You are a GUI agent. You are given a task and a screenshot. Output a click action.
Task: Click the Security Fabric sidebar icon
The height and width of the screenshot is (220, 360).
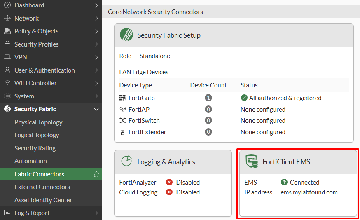tap(7, 109)
